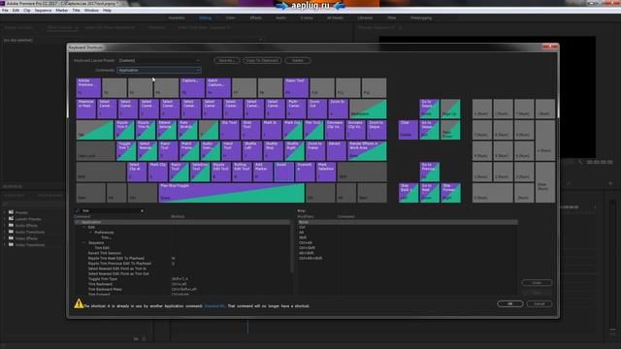Click the Page Up key
The width and height of the screenshot is (621, 349).
[450, 109]
